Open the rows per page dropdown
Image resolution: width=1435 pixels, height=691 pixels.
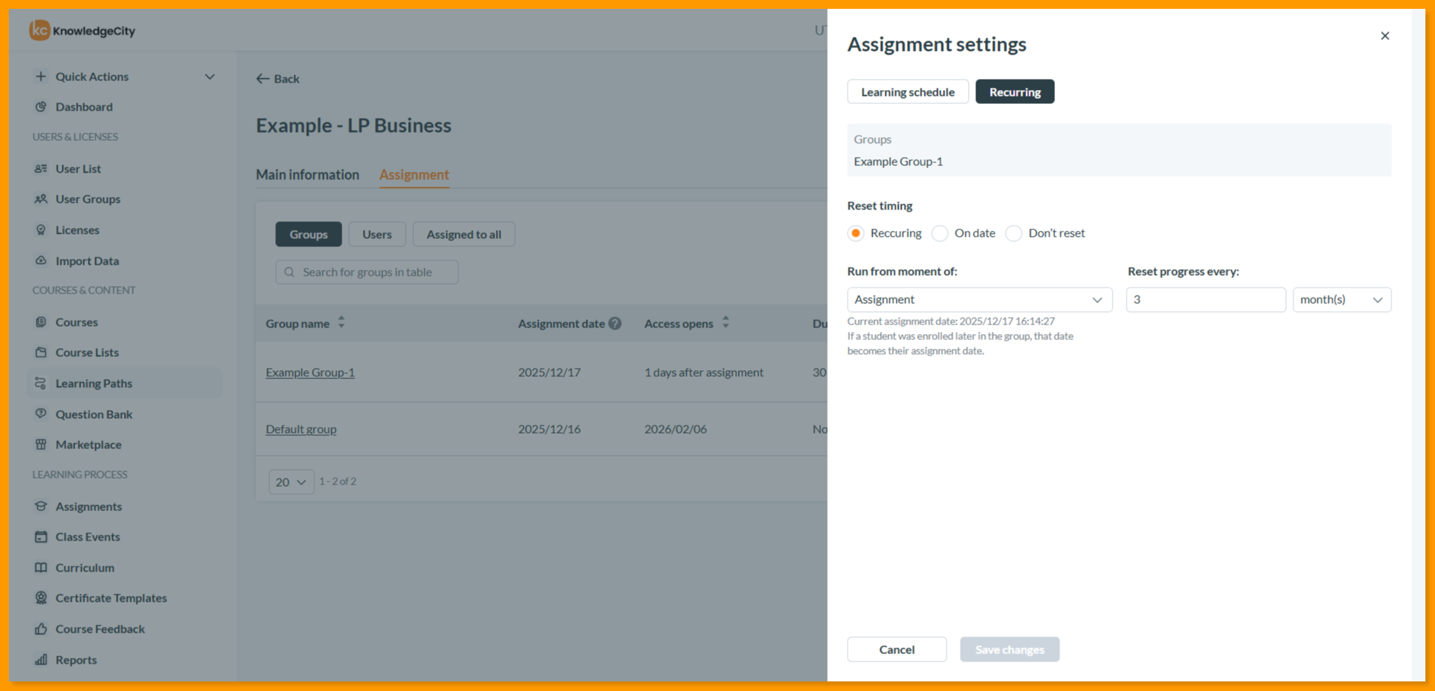click(291, 482)
